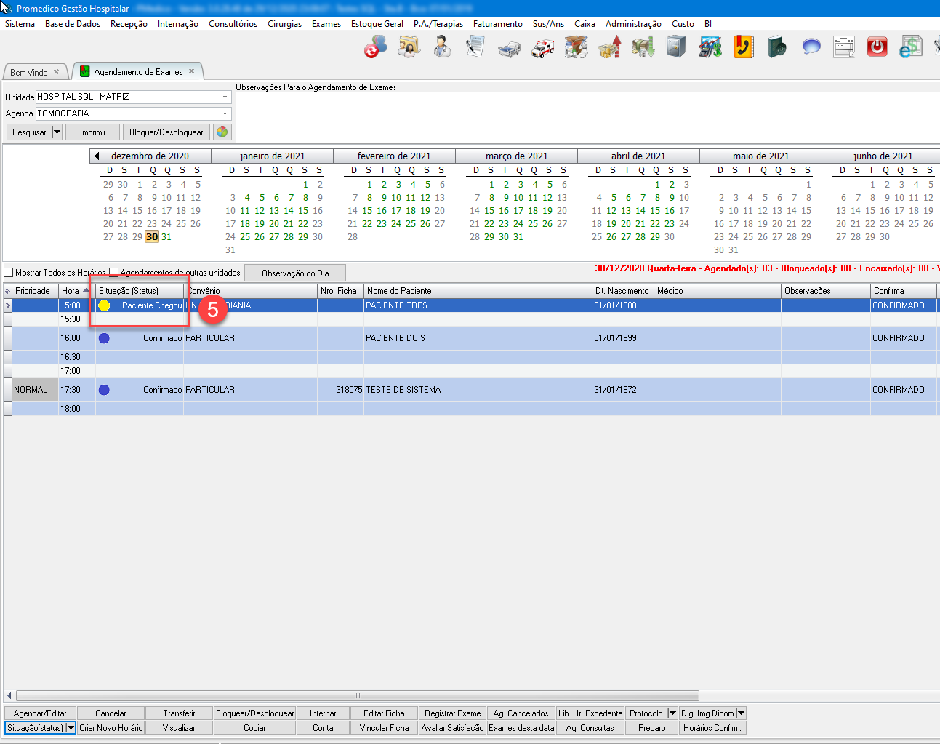Open the doctor icon in toolbar
The width and height of the screenshot is (940, 744).
[442, 48]
